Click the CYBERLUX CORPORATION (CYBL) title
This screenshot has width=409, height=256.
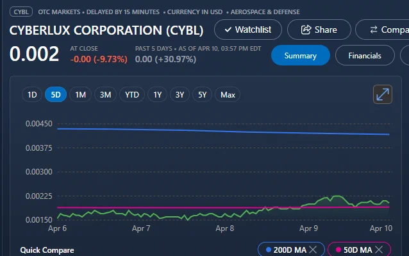coord(106,30)
